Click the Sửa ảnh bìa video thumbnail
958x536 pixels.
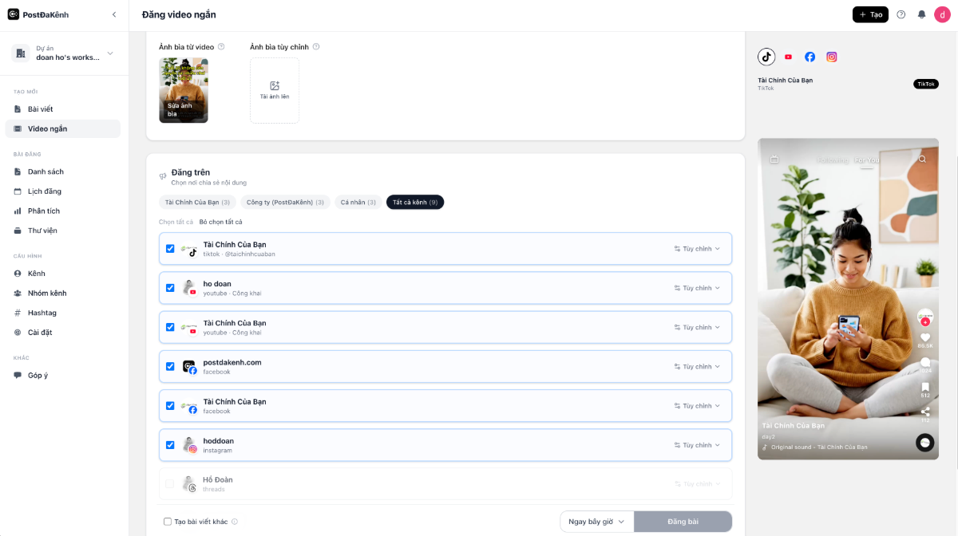point(184,90)
